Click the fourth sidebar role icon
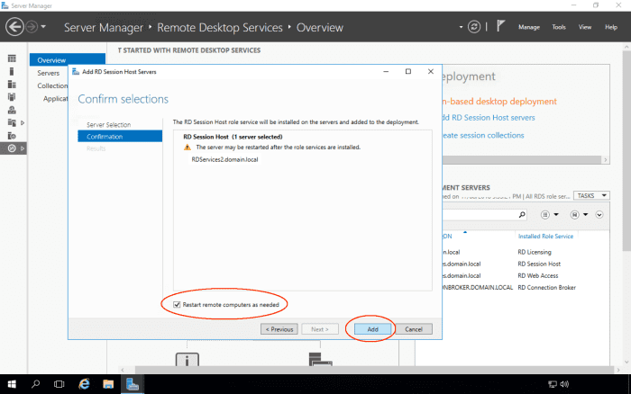This screenshot has width=631, height=394. (12, 97)
